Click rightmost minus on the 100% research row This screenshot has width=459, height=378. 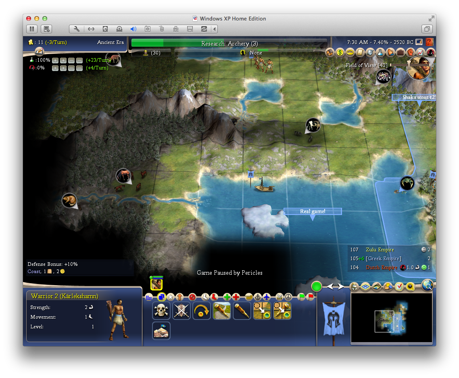click(79, 61)
